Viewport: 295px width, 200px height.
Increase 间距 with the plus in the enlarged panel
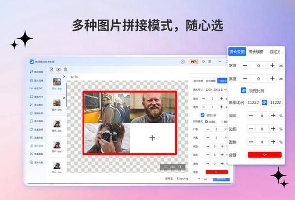click(273, 116)
